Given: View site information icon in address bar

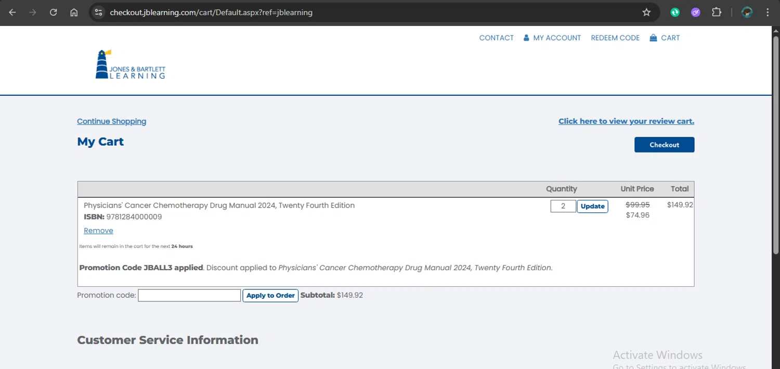Looking at the screenshot, I should [99, 12].
